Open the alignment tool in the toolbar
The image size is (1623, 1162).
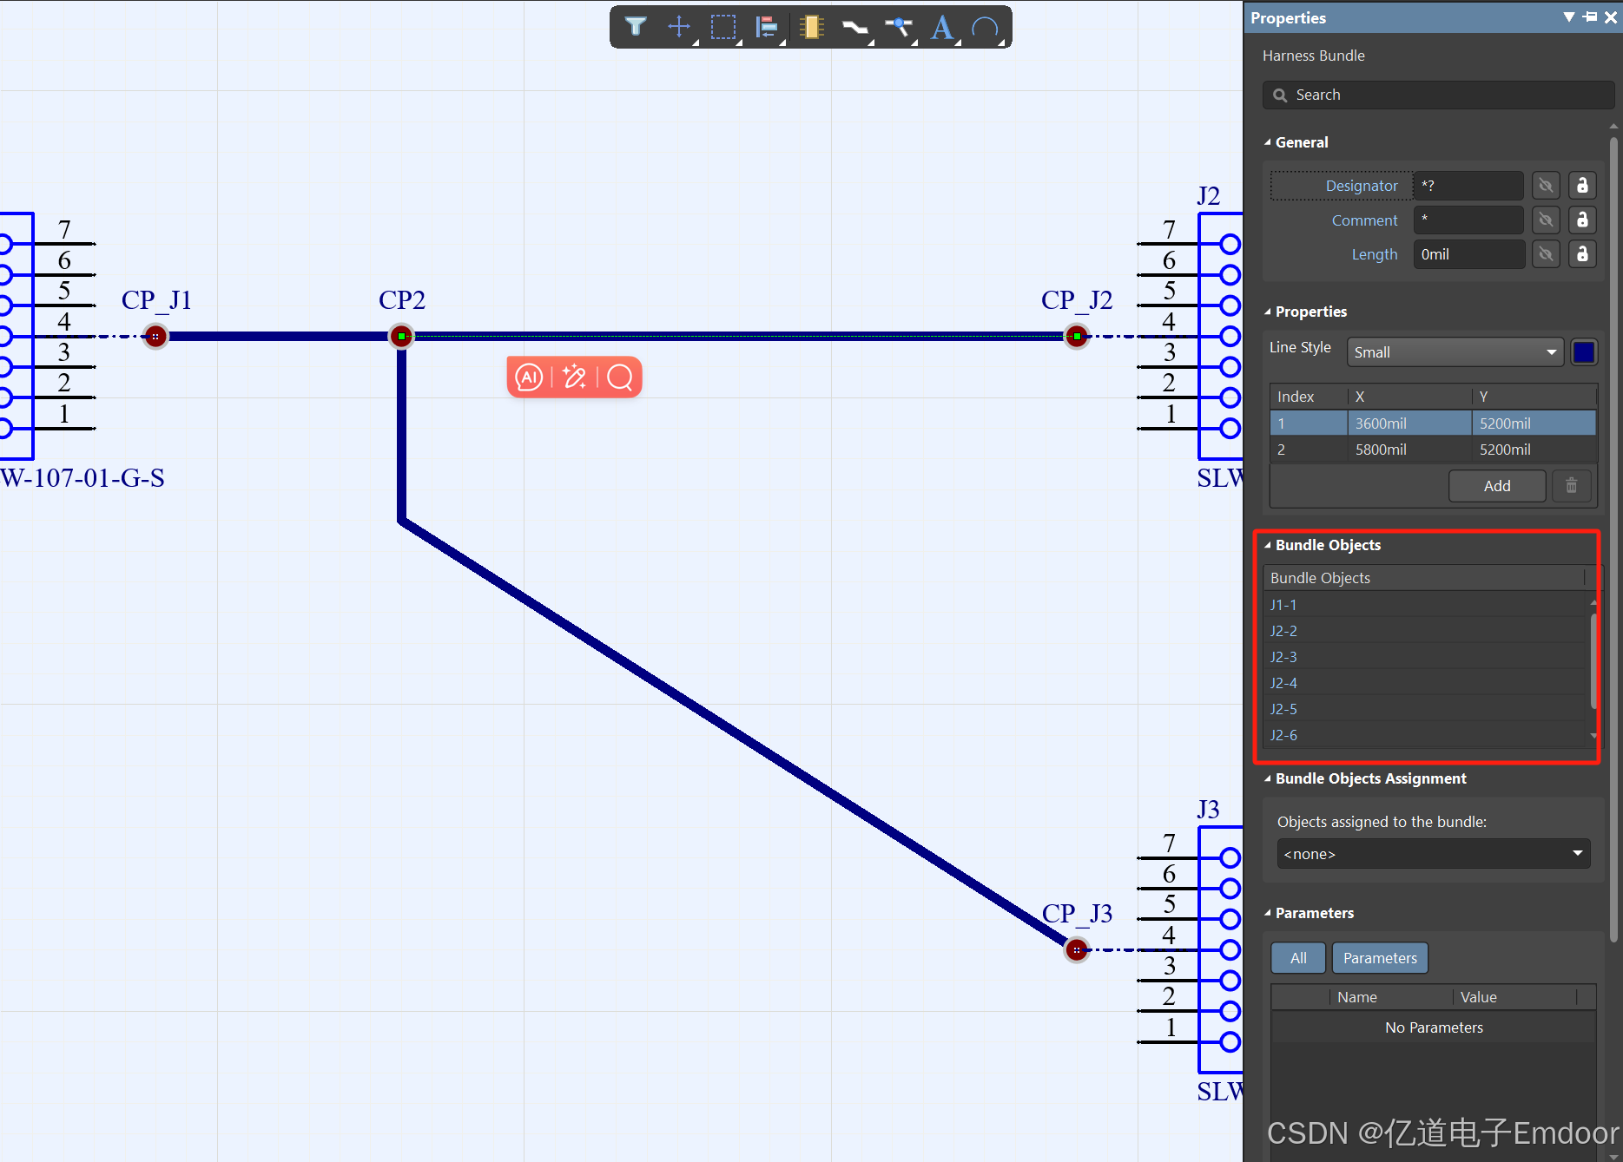[767, 27]
